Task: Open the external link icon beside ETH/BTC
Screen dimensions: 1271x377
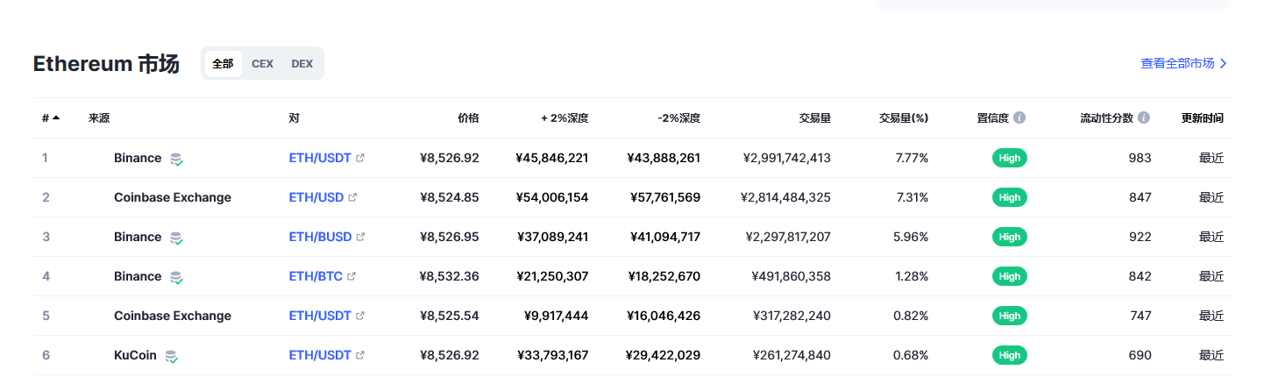Action: [351, 276]
